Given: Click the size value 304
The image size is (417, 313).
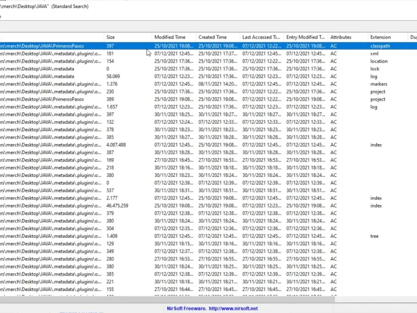Looking at the screenshot, I should click(110, 228).
